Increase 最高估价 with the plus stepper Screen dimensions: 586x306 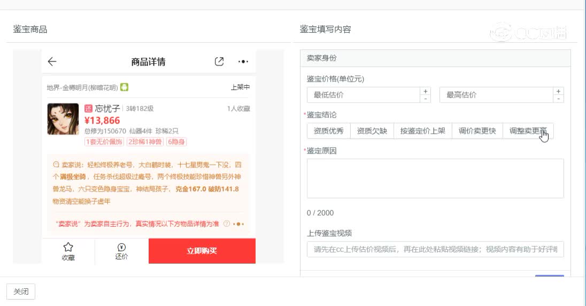(x=558, y=91)
